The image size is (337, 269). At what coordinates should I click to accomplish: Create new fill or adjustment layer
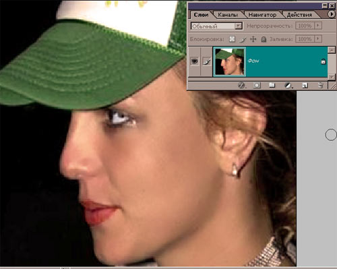(288, 86)
